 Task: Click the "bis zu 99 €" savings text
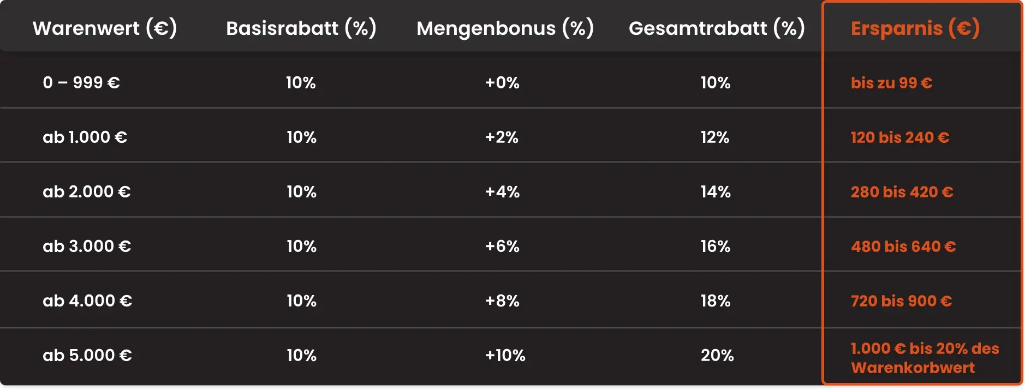pyautogui.click(x=891, y=83)
